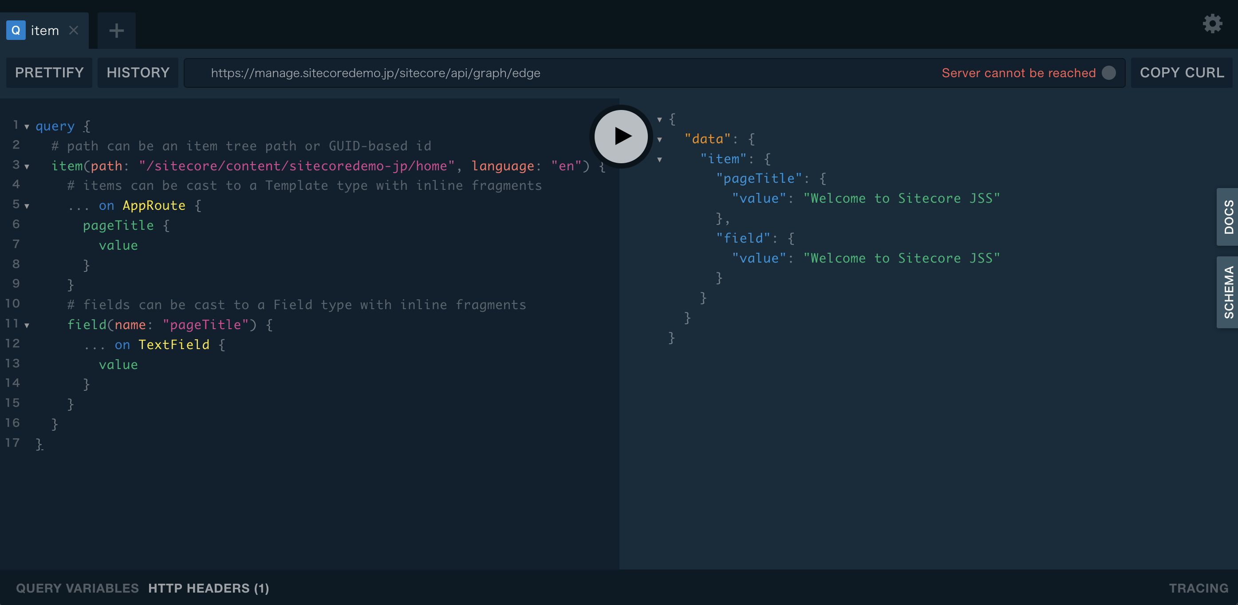Open settings via the gear icon

pos(1212,23)
